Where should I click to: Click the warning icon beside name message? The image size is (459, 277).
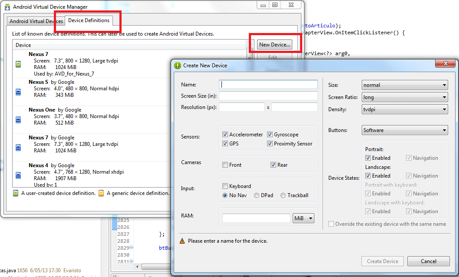[182, 241]
